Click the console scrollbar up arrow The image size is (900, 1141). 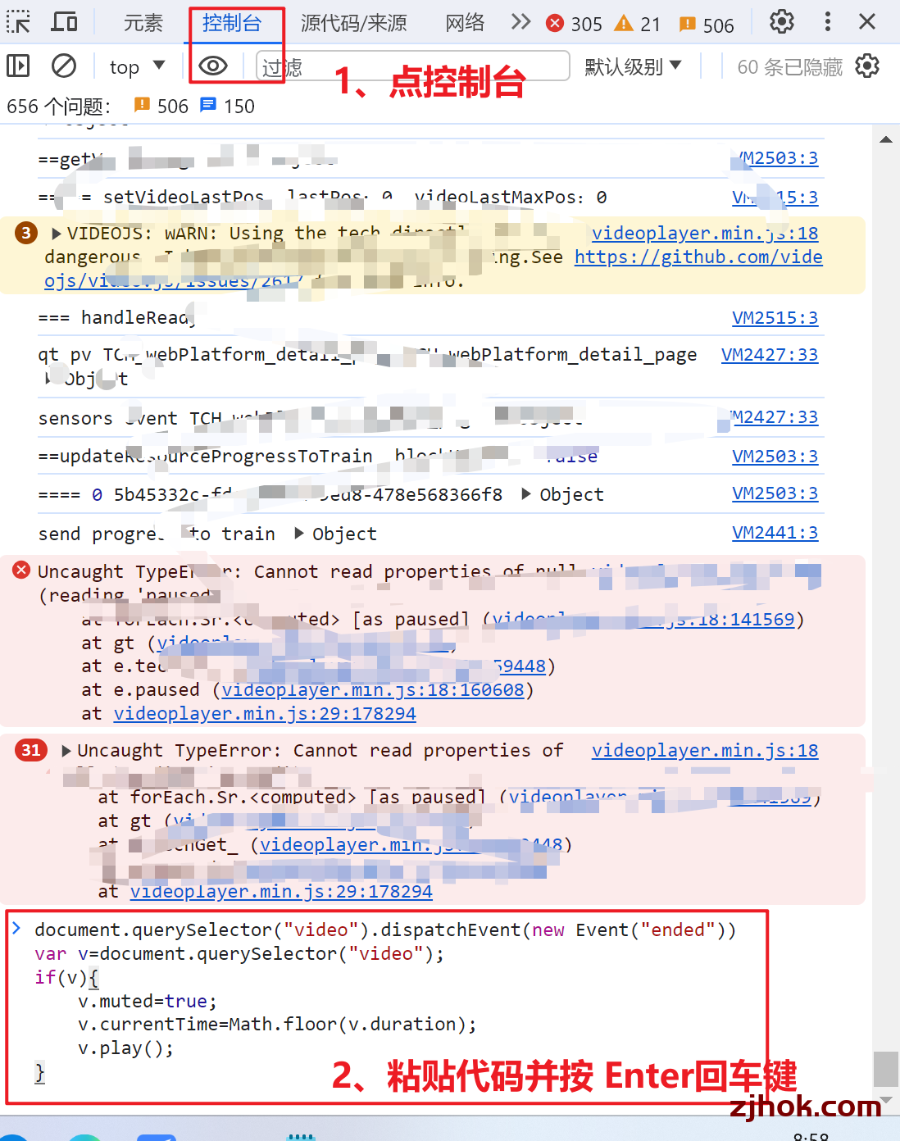click(x=886, y=139)
